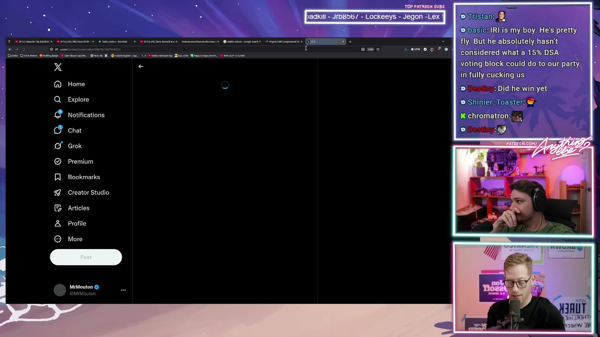
Task: Bookmark this page with the star icon
Action: [x=378, y=49]
